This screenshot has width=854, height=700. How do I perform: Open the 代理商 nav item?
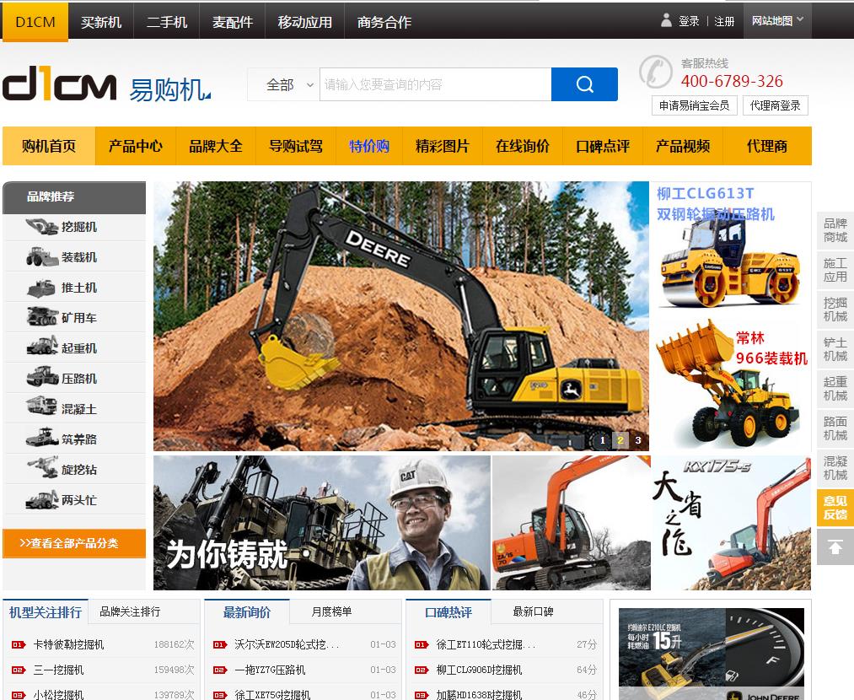[x=767, y=146]
